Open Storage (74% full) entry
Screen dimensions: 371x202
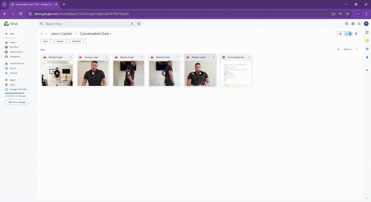tap(18, 90)
